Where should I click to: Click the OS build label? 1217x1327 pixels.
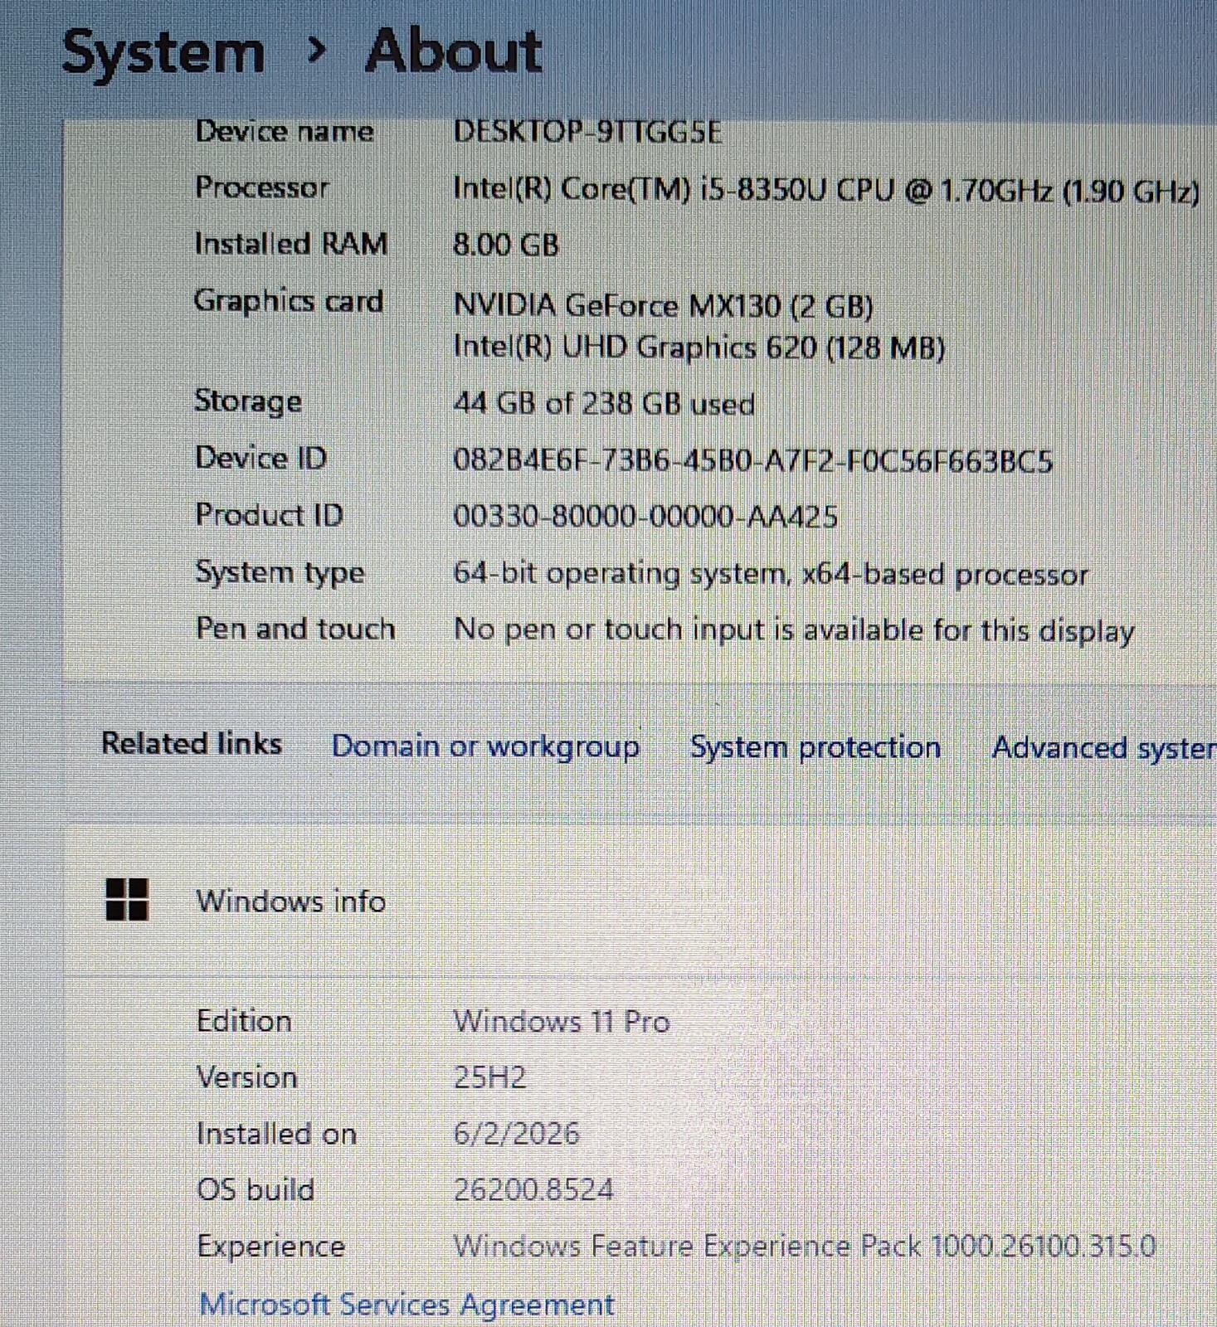(x=256, y=1190)
